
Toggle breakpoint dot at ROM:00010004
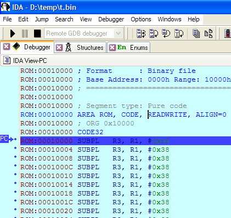[15, 148]
